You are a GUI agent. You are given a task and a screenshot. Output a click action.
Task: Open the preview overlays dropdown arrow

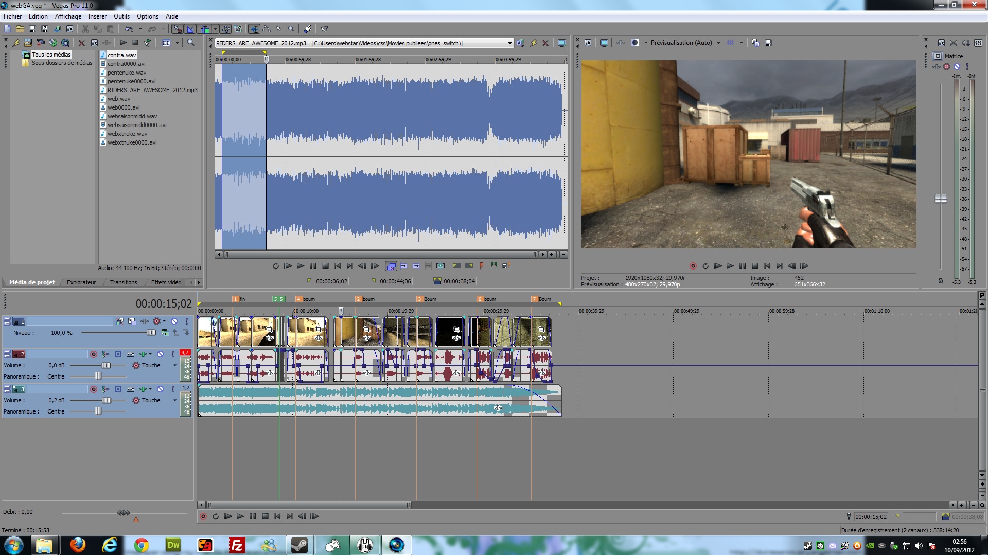coord(742,43)
